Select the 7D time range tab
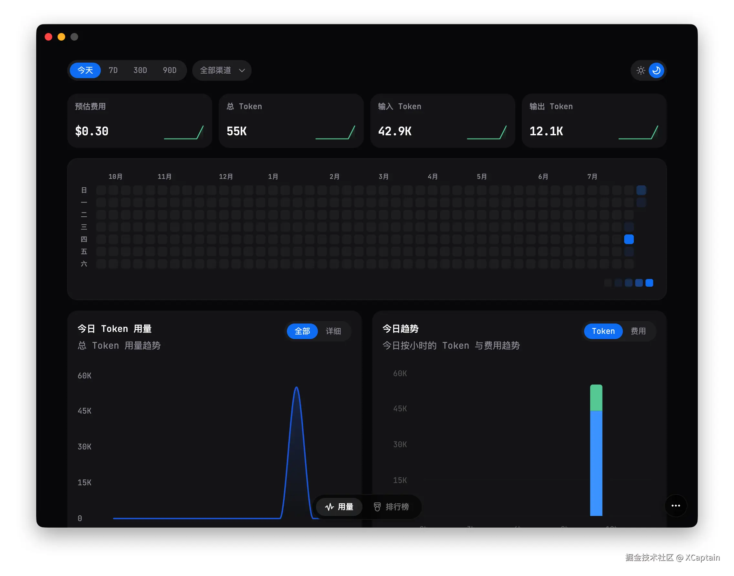The image size is (734, 576). [113, 70]
